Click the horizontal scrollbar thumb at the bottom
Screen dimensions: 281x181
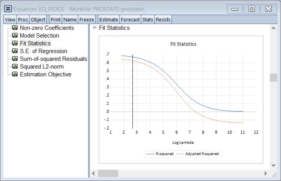pyautogui.click(x=108, y=173)
